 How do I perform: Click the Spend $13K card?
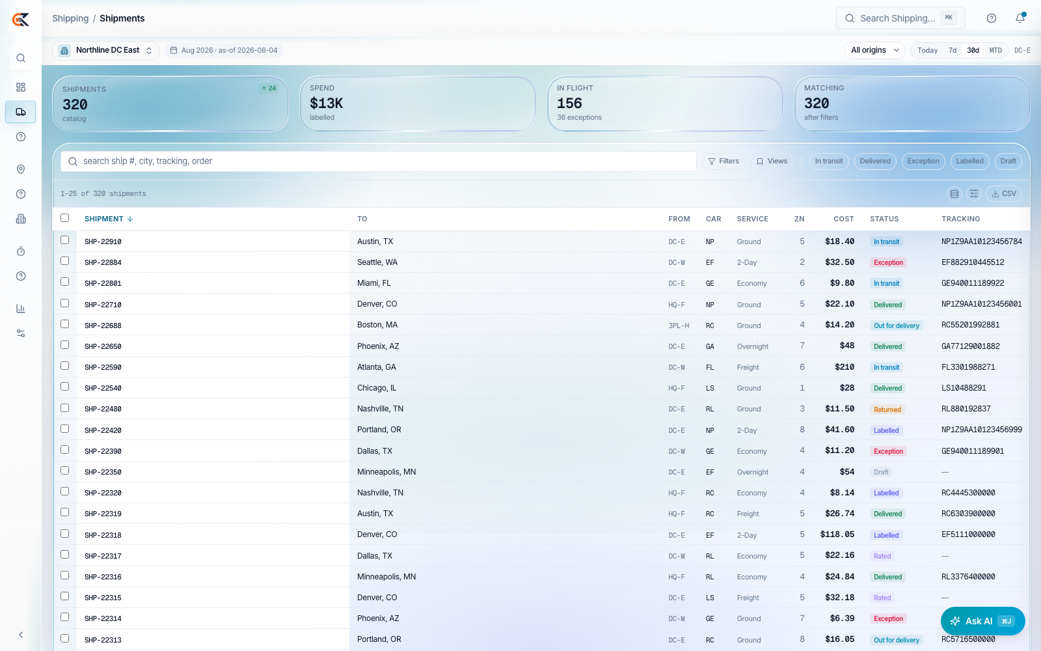418,104
